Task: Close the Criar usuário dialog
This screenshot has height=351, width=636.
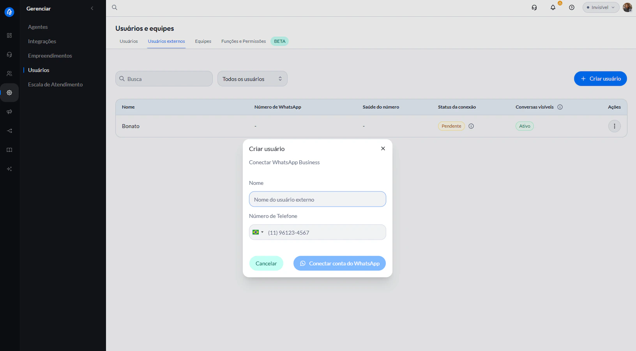Action: pyautogui.click(x=383, y=149)
